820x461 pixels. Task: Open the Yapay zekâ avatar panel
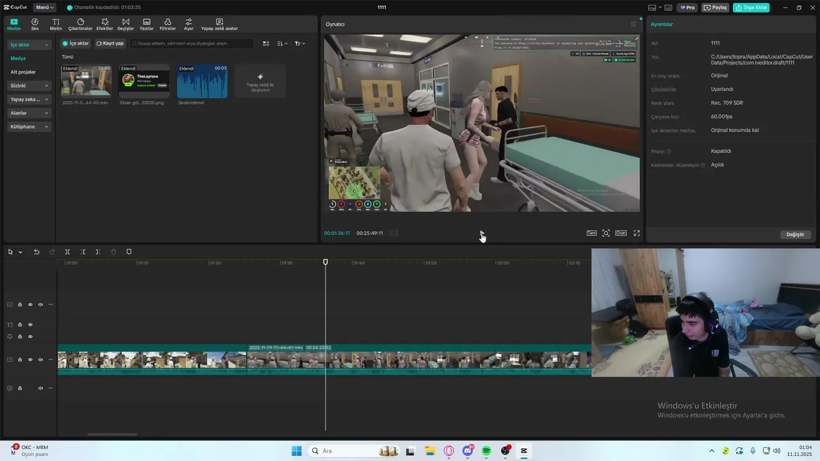[219, 24]
